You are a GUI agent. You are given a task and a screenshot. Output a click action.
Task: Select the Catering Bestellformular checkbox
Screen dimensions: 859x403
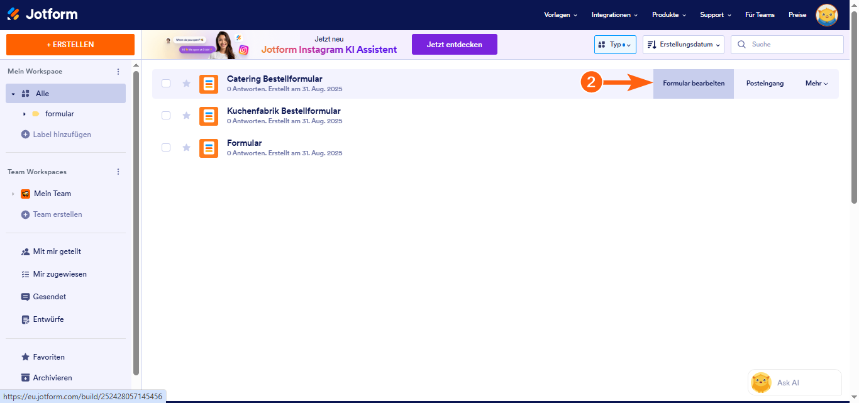click(166, 84)
